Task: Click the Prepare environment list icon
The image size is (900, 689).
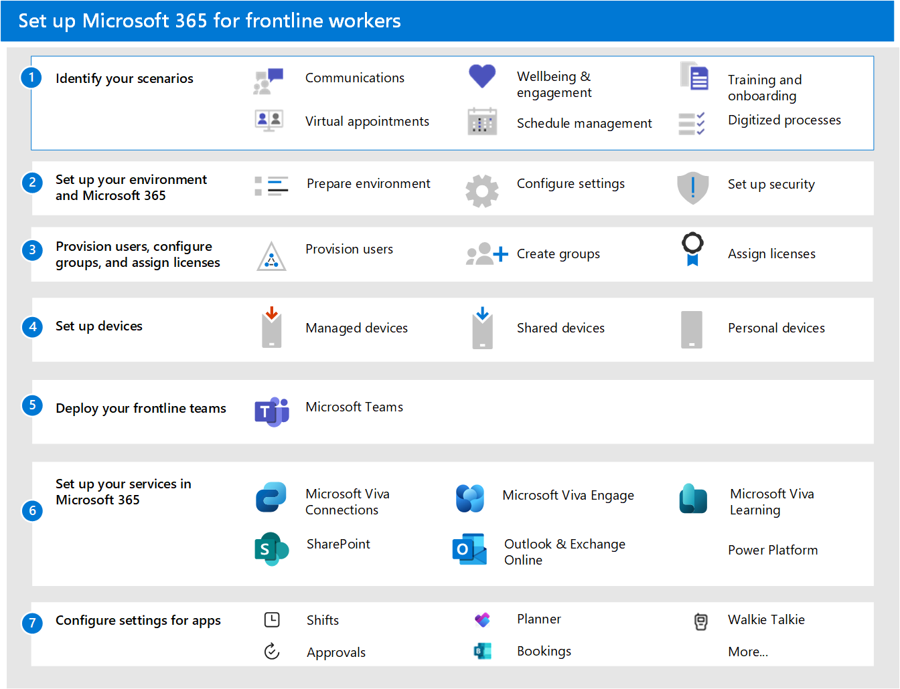Action: [x=271, y=186]
